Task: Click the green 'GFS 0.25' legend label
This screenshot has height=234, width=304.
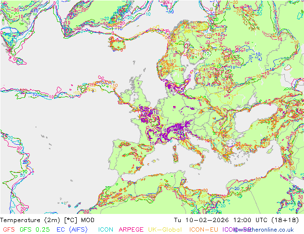Action: pyautogui.click(x=35, y=230)
